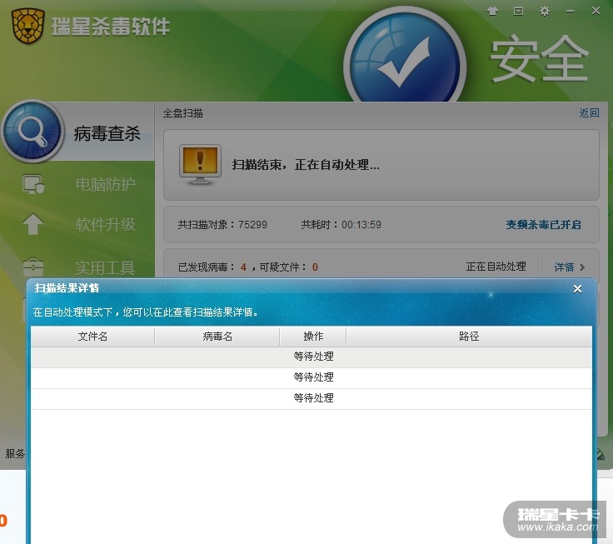Viewport: 613px width, 544px height.
Task: Click the 正在自动处理 status text
Action: [496, 267]
